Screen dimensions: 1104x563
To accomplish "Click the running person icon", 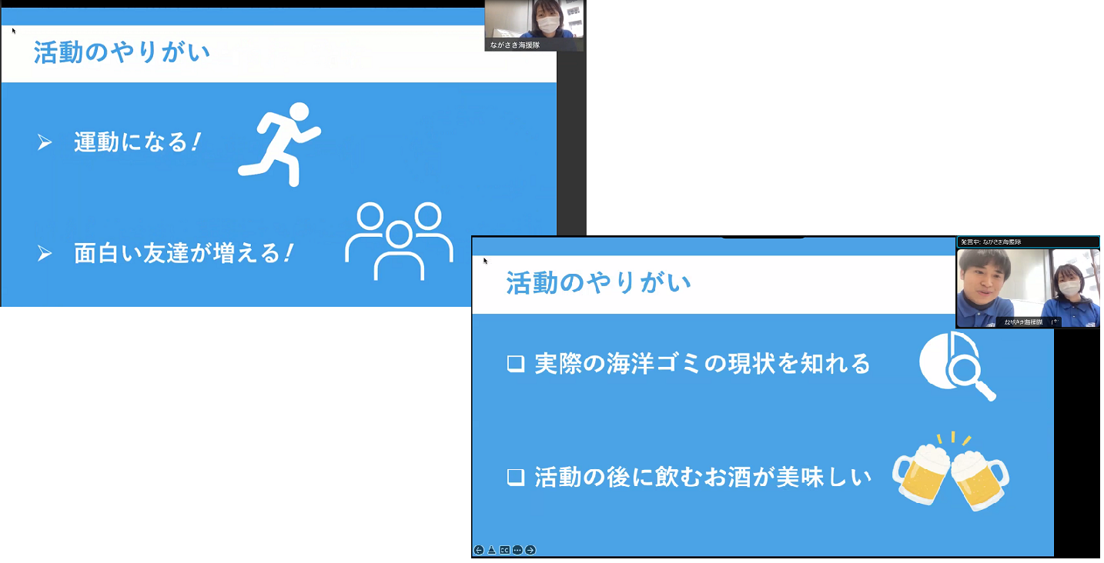I will pos(279,144).
